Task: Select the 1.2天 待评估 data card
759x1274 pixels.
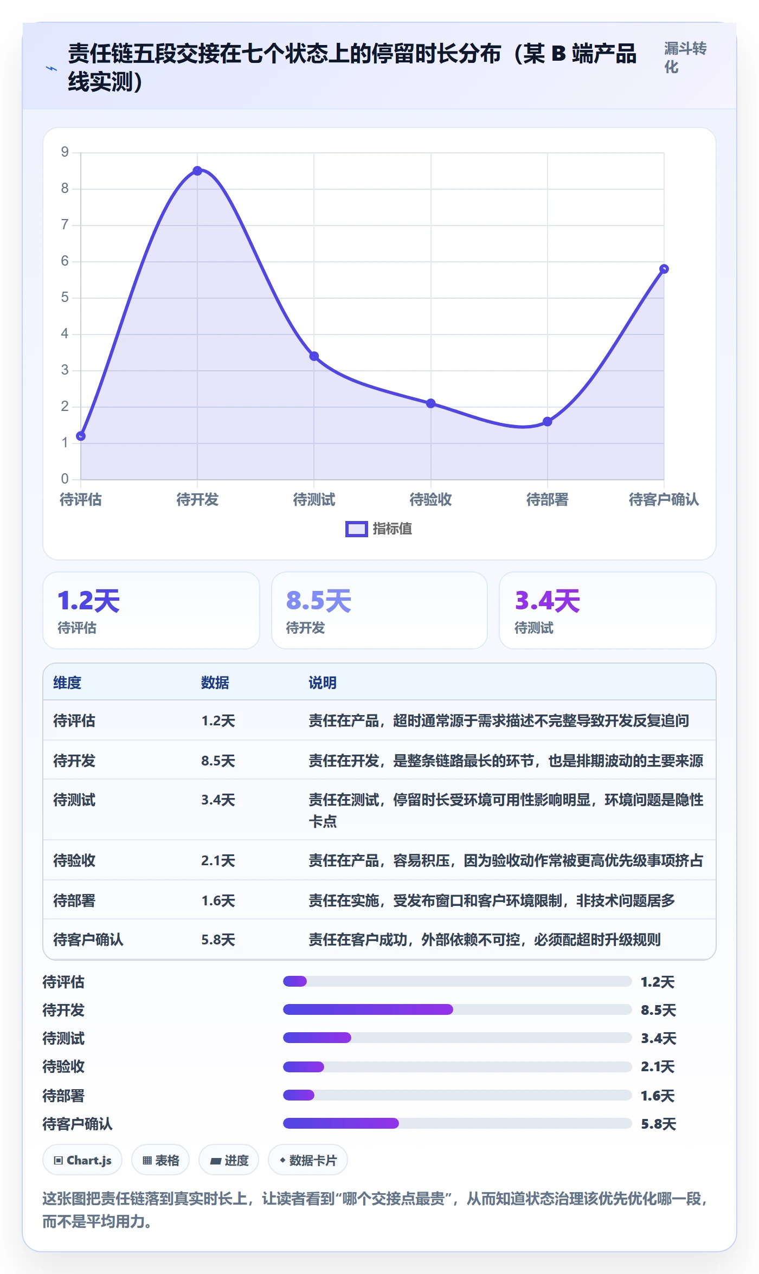Action: (x=151, y=610)
